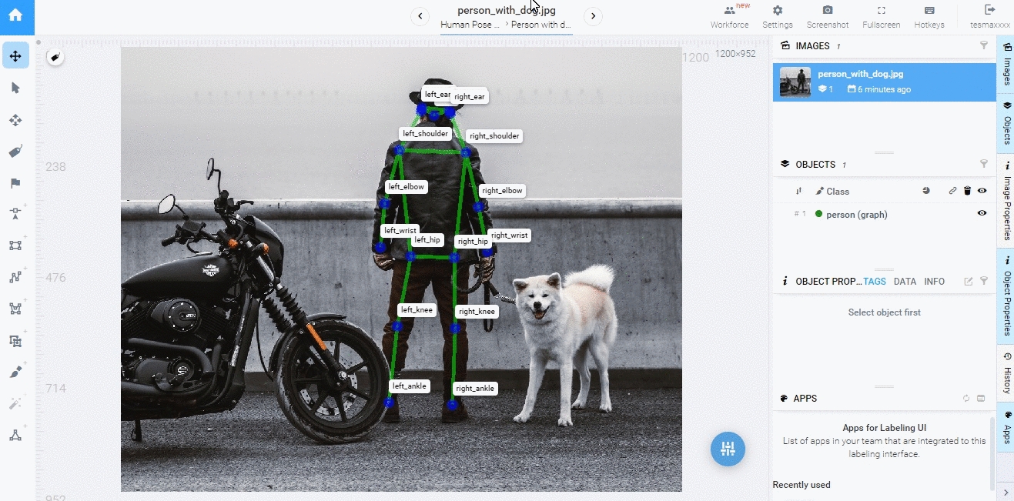Select the arrow pointer Select tool
The width and height of the screenshot is (1014, 501).
(x=15, y=88)
